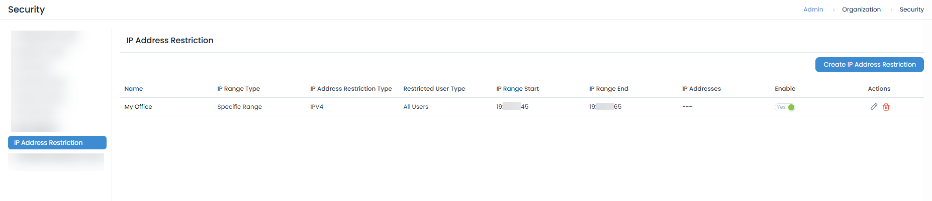Open the IP Address Restriction sidebar tab
This screenshot has width=932, height=201.
(x=57, y=143)
